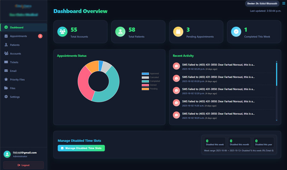Click SMS icon for 12:20 p.m. activity
Image resolution: width=287 pixels, height=170 pixels.
coord(177,90)
